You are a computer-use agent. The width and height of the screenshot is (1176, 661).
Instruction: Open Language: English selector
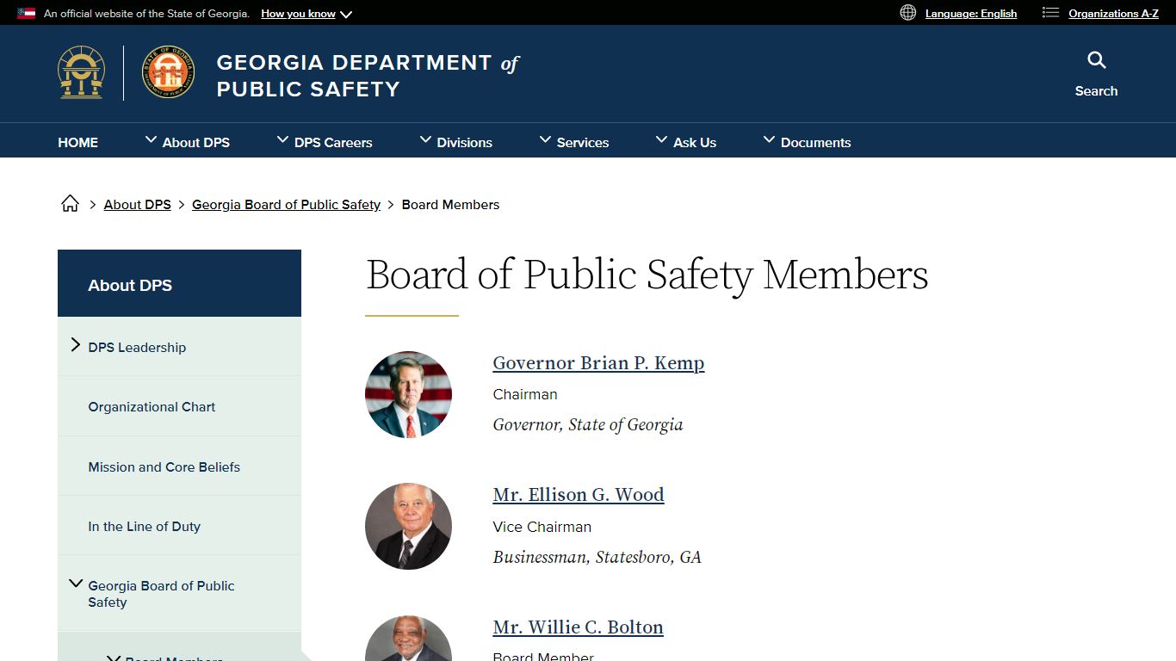point(971,14)
